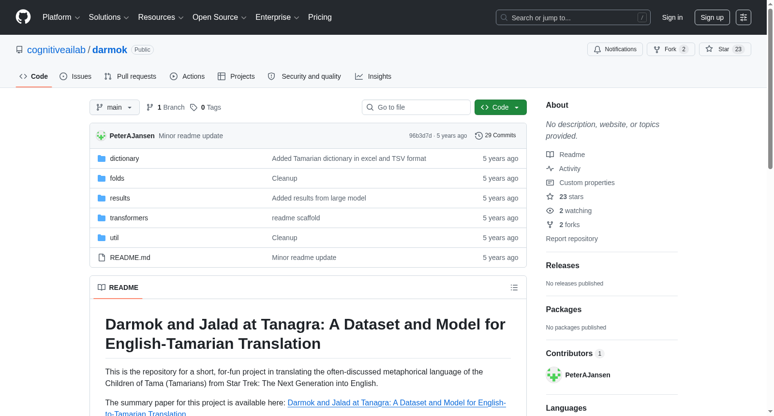Open the Darmok and Jalad paper link
The width and height of the screenshot is (774, 416).
306,408
